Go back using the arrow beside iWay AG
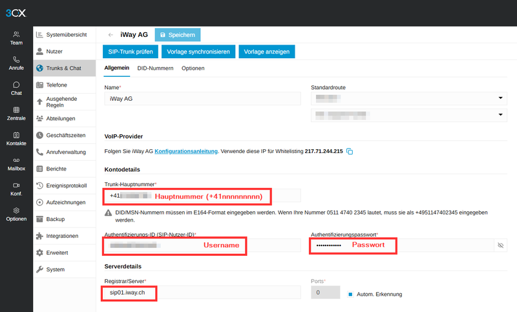 (111, 35)
